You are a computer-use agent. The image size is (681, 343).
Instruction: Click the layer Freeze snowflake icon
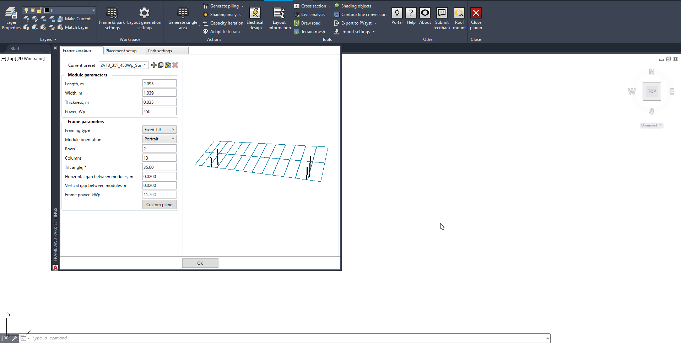(x=43, y=19)
